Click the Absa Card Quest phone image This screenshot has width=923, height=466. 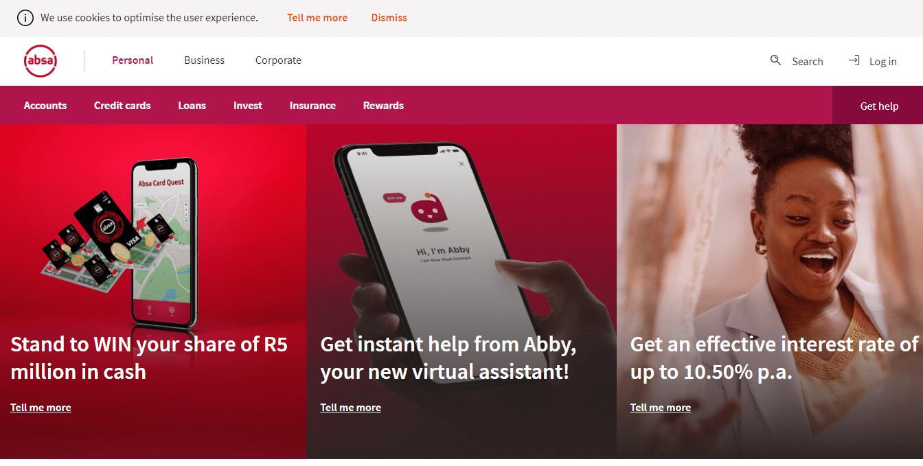(x=165, y=244)
